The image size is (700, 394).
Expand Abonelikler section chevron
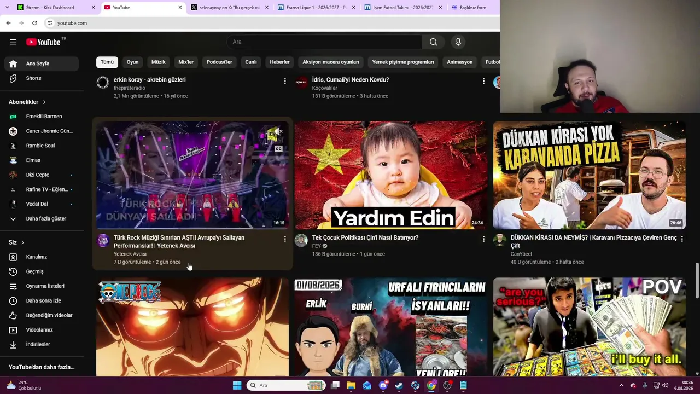coord(44,102)
